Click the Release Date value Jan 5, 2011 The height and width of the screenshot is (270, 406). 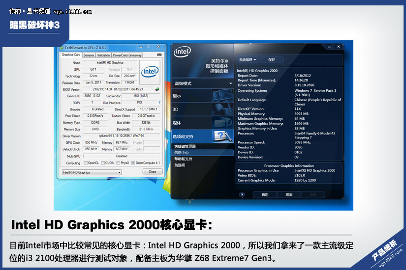tap(93, 82)
